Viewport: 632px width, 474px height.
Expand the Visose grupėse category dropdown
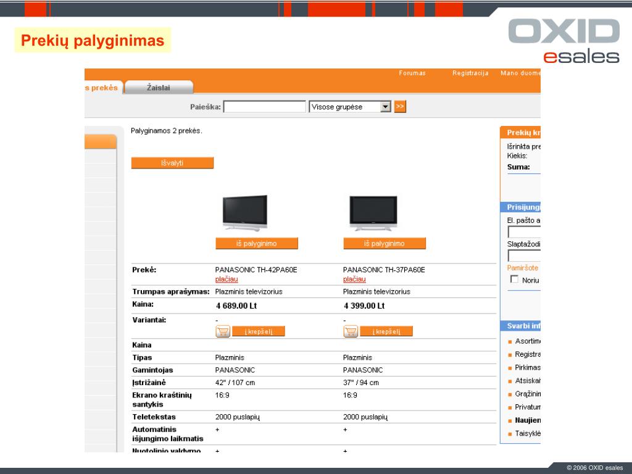click(x=386, y=107)
